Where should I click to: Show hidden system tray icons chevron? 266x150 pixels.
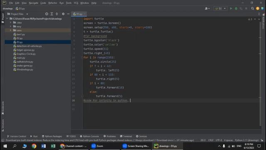pos(219,146)
